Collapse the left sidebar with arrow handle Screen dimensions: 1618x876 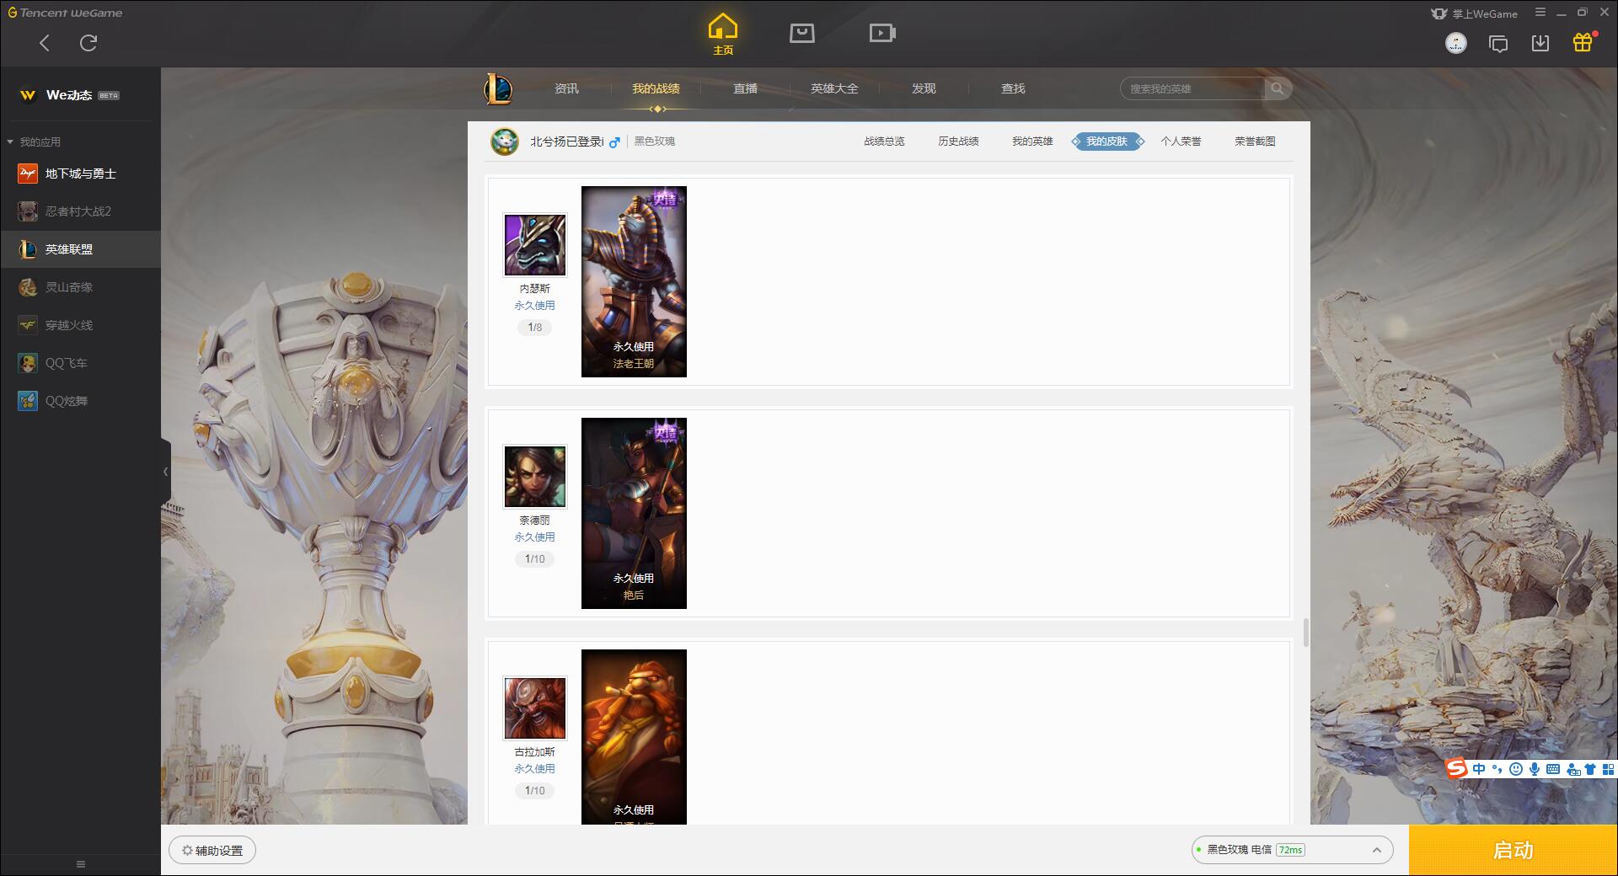[165, 472]
